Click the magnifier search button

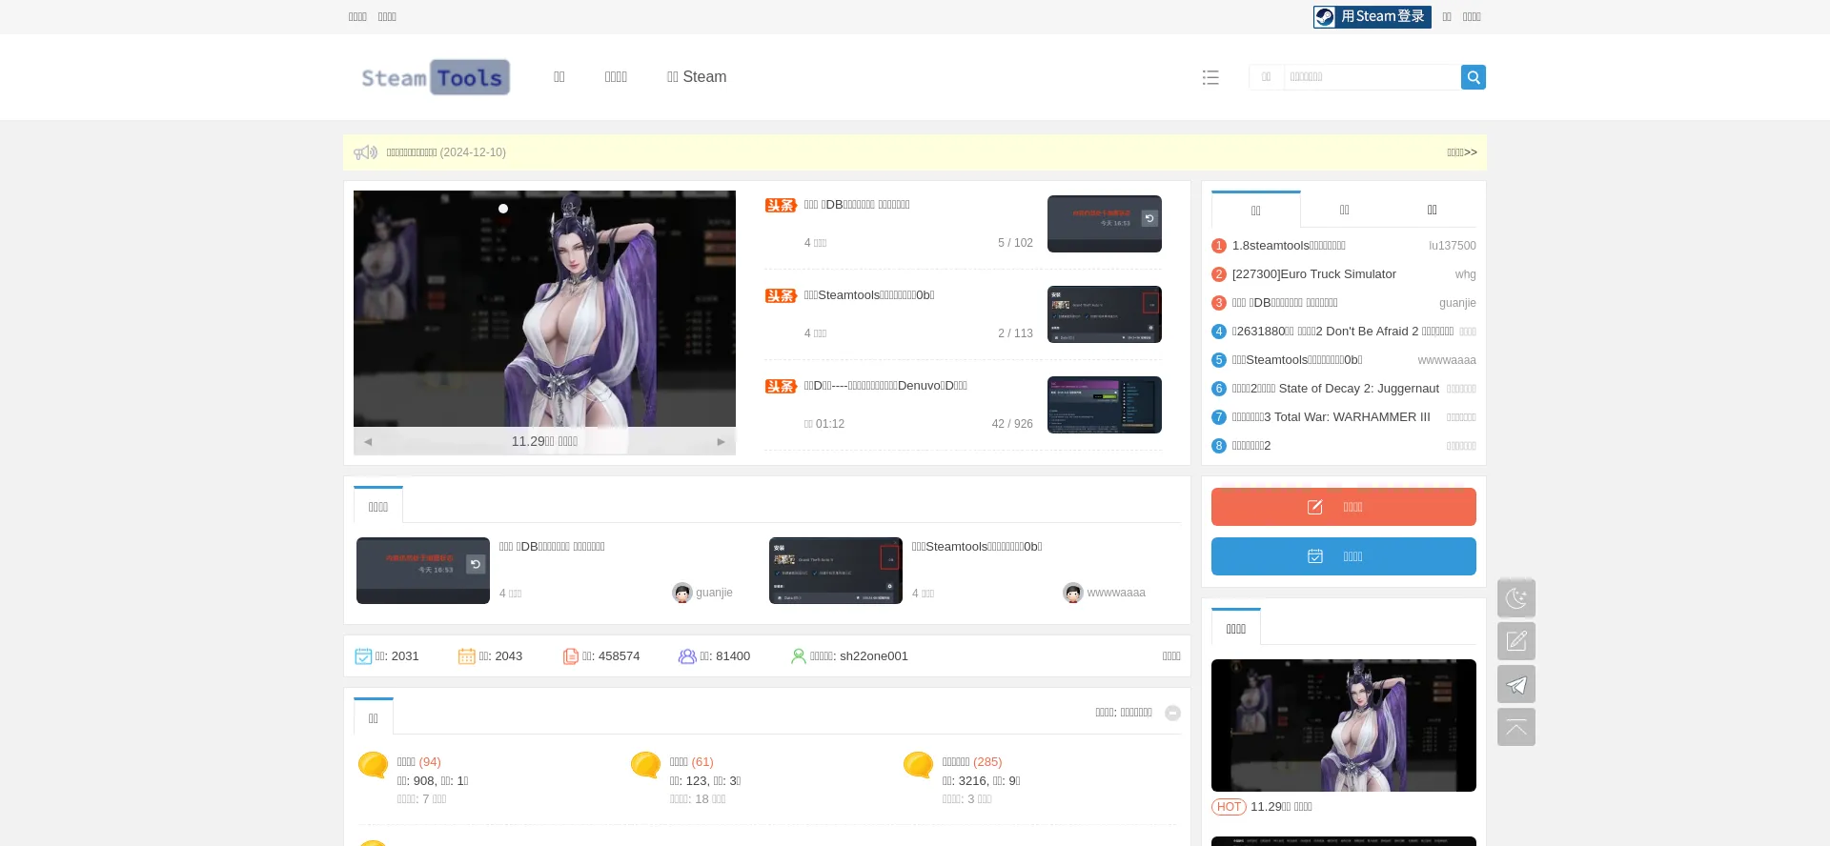[1473, 77]
